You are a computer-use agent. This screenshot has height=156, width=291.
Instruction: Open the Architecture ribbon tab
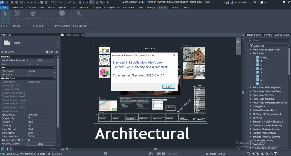17,8
